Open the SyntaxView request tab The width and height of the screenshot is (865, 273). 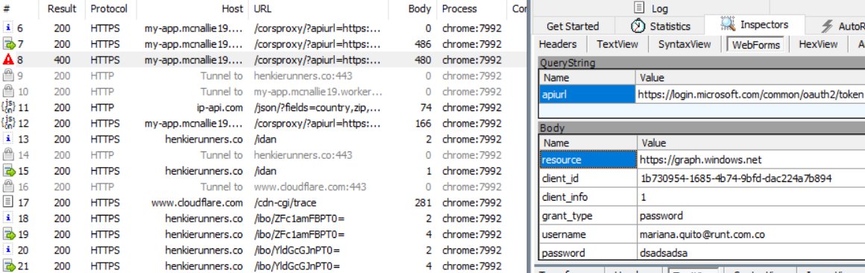(684, 44)
